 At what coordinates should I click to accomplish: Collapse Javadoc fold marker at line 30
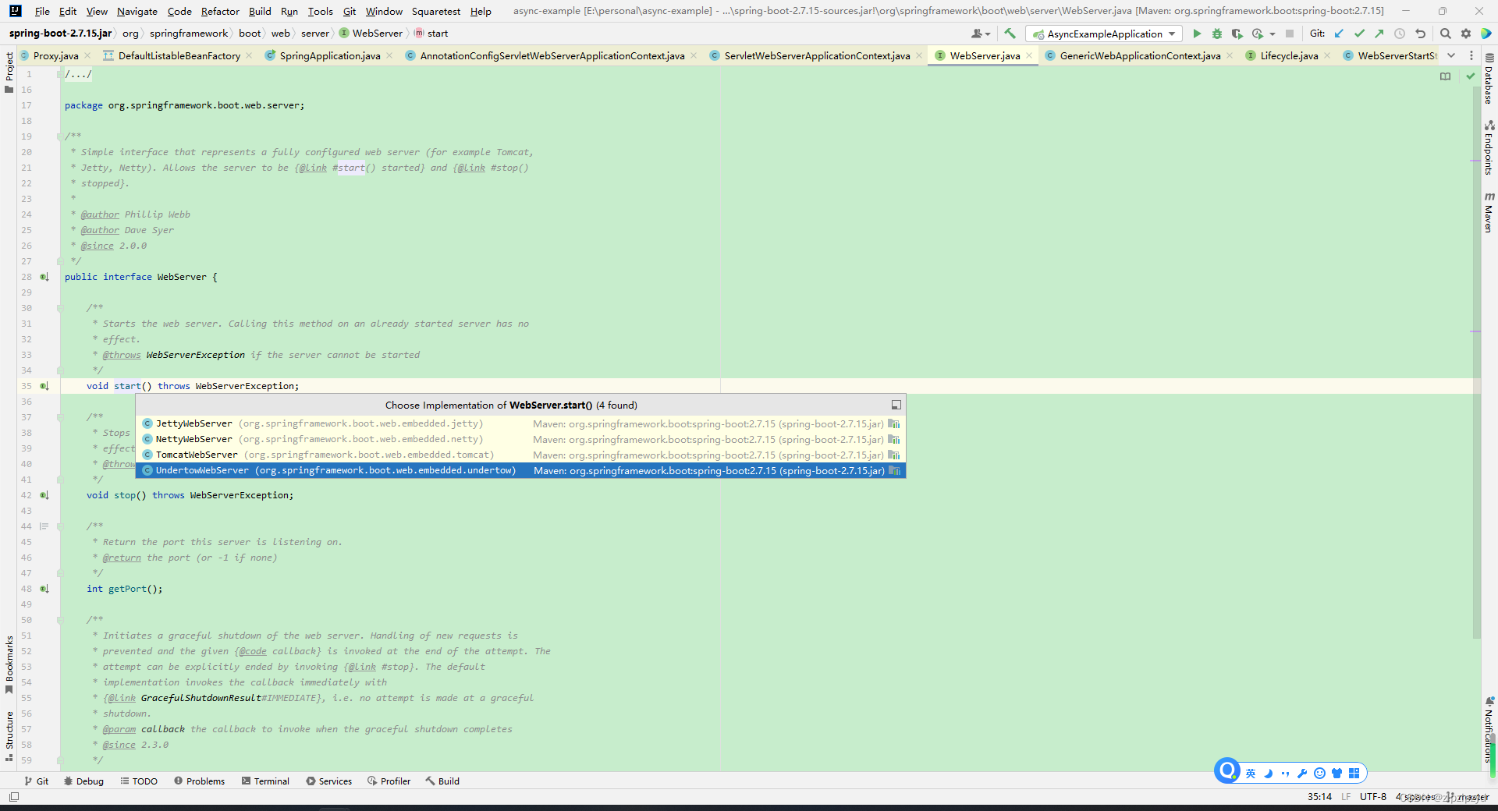(60, 308)
